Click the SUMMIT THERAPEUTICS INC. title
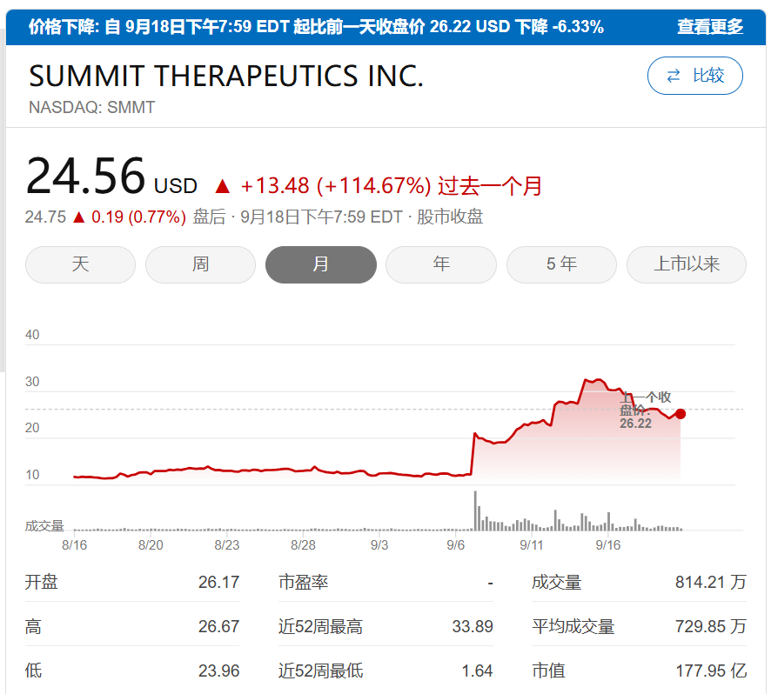The image size is (771, 694). [x=226, y=77]
